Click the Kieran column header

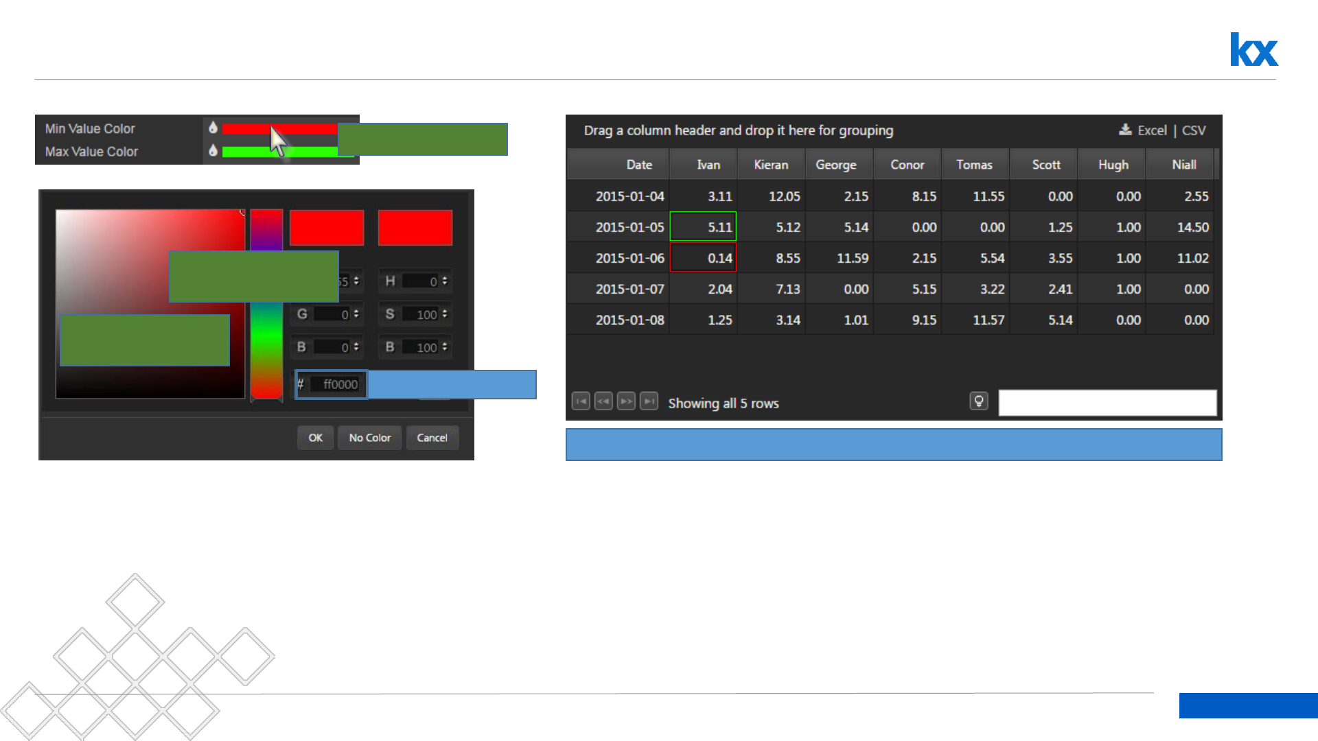771,165
